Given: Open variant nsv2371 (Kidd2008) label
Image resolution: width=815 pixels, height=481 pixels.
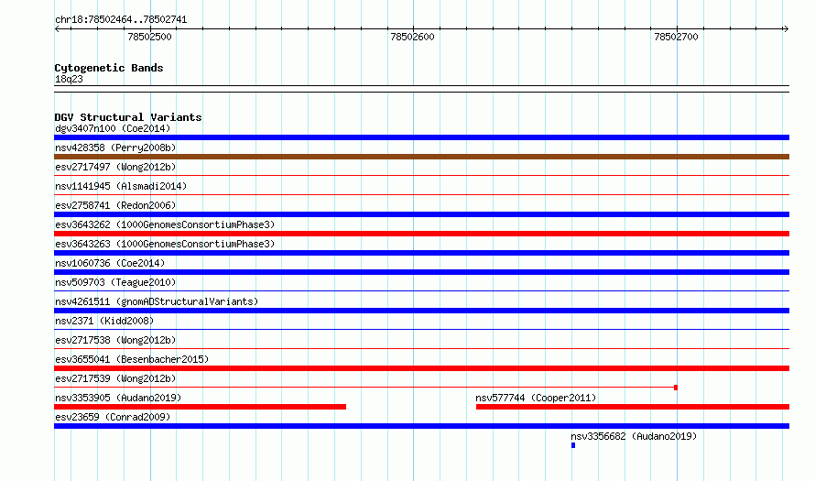Looking at the screenshot, I should click(104, 321).
